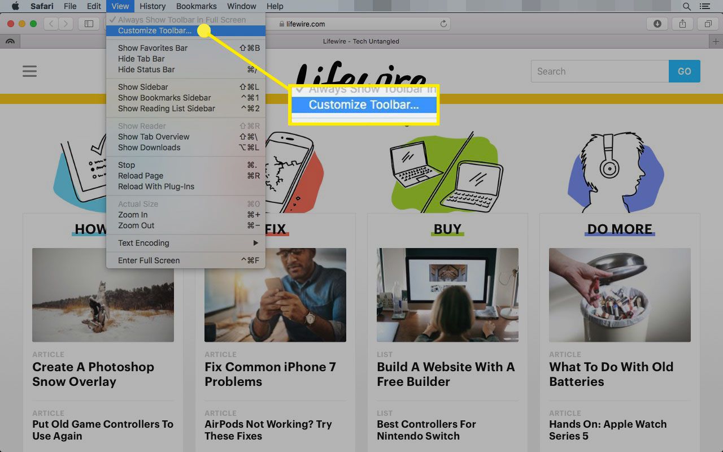Expand Text Encoding submenu
Screen dimensions: 723x452
click(186, 243)
